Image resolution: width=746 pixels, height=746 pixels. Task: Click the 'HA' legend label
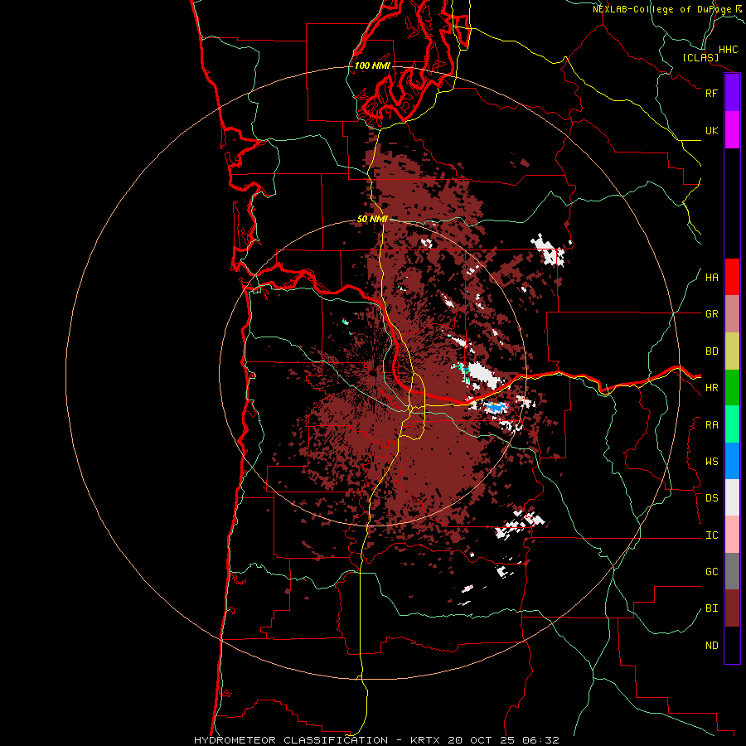pyautogui.click(x=711, y=278)
